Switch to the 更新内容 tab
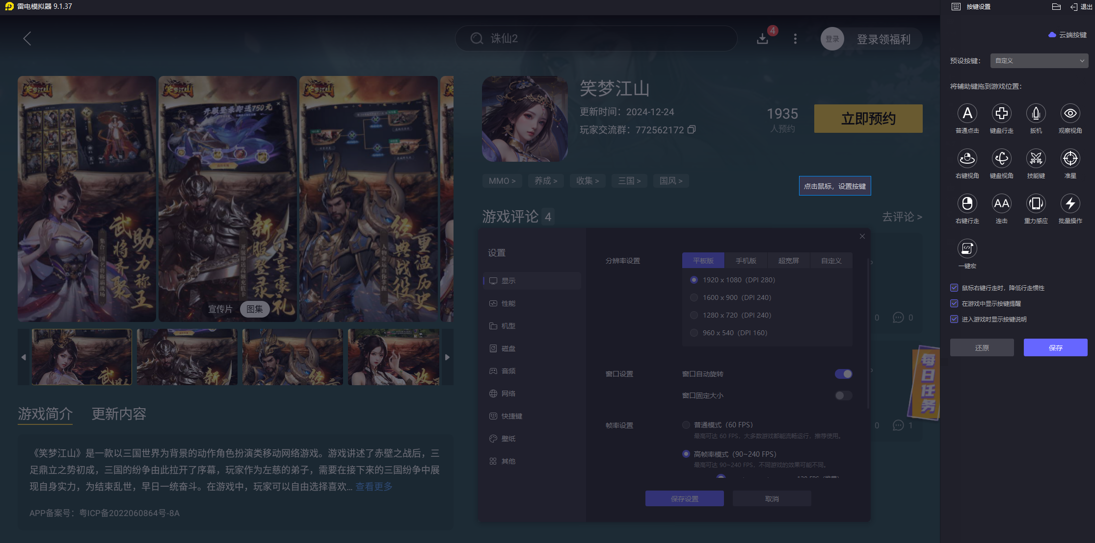The height and width of the screenshot is (543, 1095). (x=119, y=414)
